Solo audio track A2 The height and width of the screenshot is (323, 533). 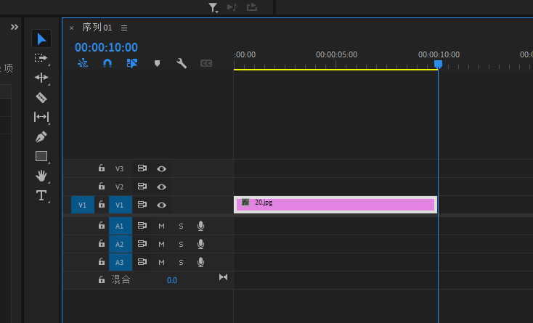181,244
